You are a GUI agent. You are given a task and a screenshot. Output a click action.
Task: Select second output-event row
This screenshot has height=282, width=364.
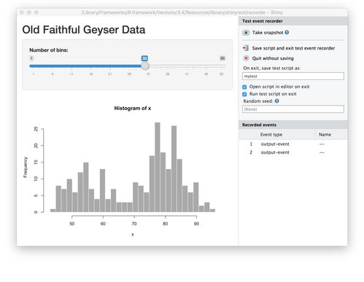(293, 152)
